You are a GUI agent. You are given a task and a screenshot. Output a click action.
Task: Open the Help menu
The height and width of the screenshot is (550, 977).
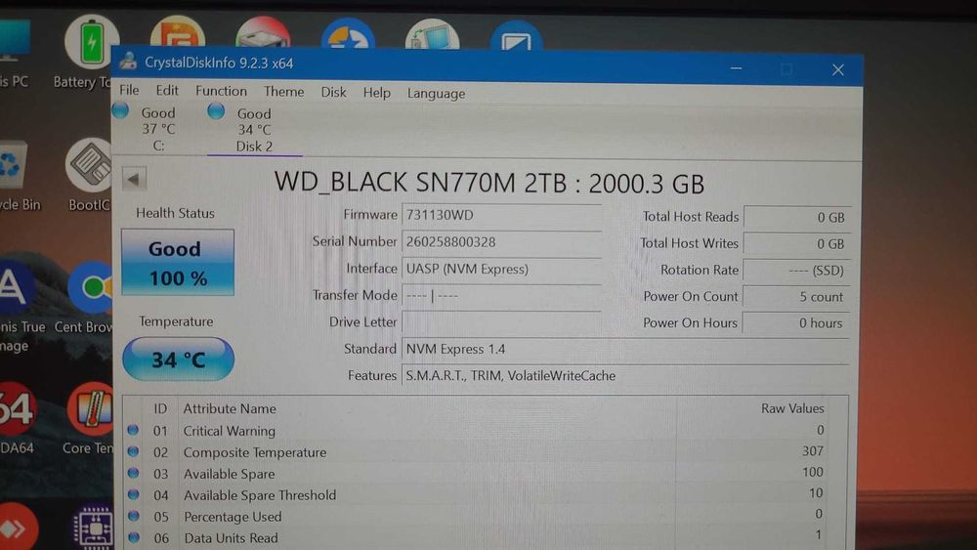376,93
